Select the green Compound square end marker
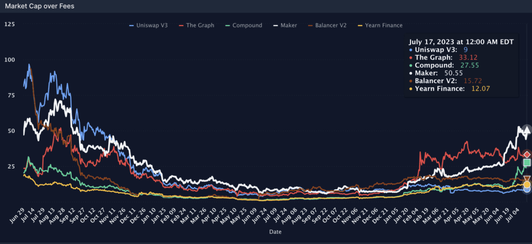This screenshot has height=244, width=532. pyautogui.click(x=527, y=162)
